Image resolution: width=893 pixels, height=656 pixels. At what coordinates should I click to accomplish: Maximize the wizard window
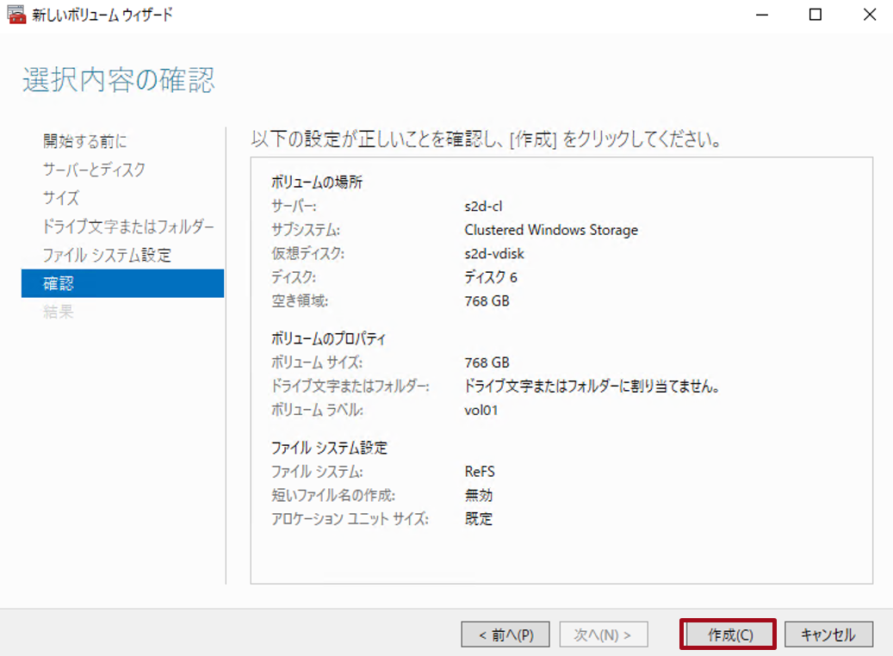pyautogui.click(x=814, y=15)
